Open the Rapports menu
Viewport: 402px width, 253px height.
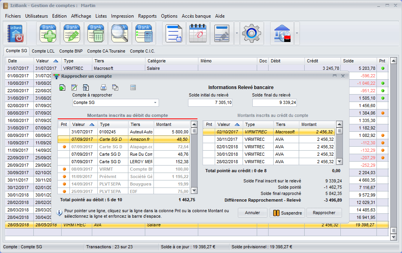[x=147, y=16]
